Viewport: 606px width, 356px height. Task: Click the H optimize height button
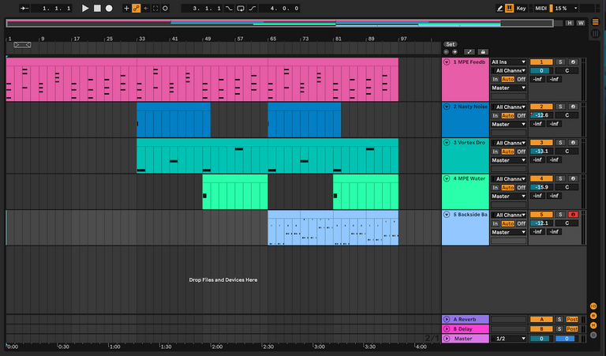point(570,23)
